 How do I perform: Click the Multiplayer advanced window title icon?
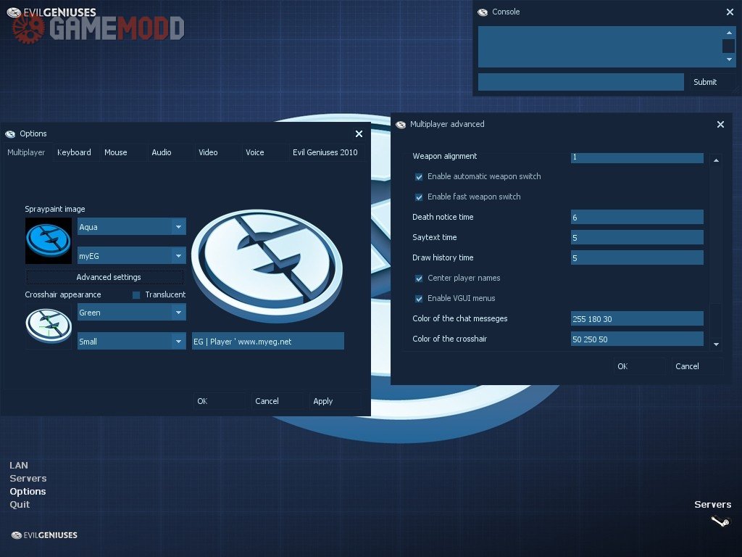pyautogui.click(x=401, y=125)
